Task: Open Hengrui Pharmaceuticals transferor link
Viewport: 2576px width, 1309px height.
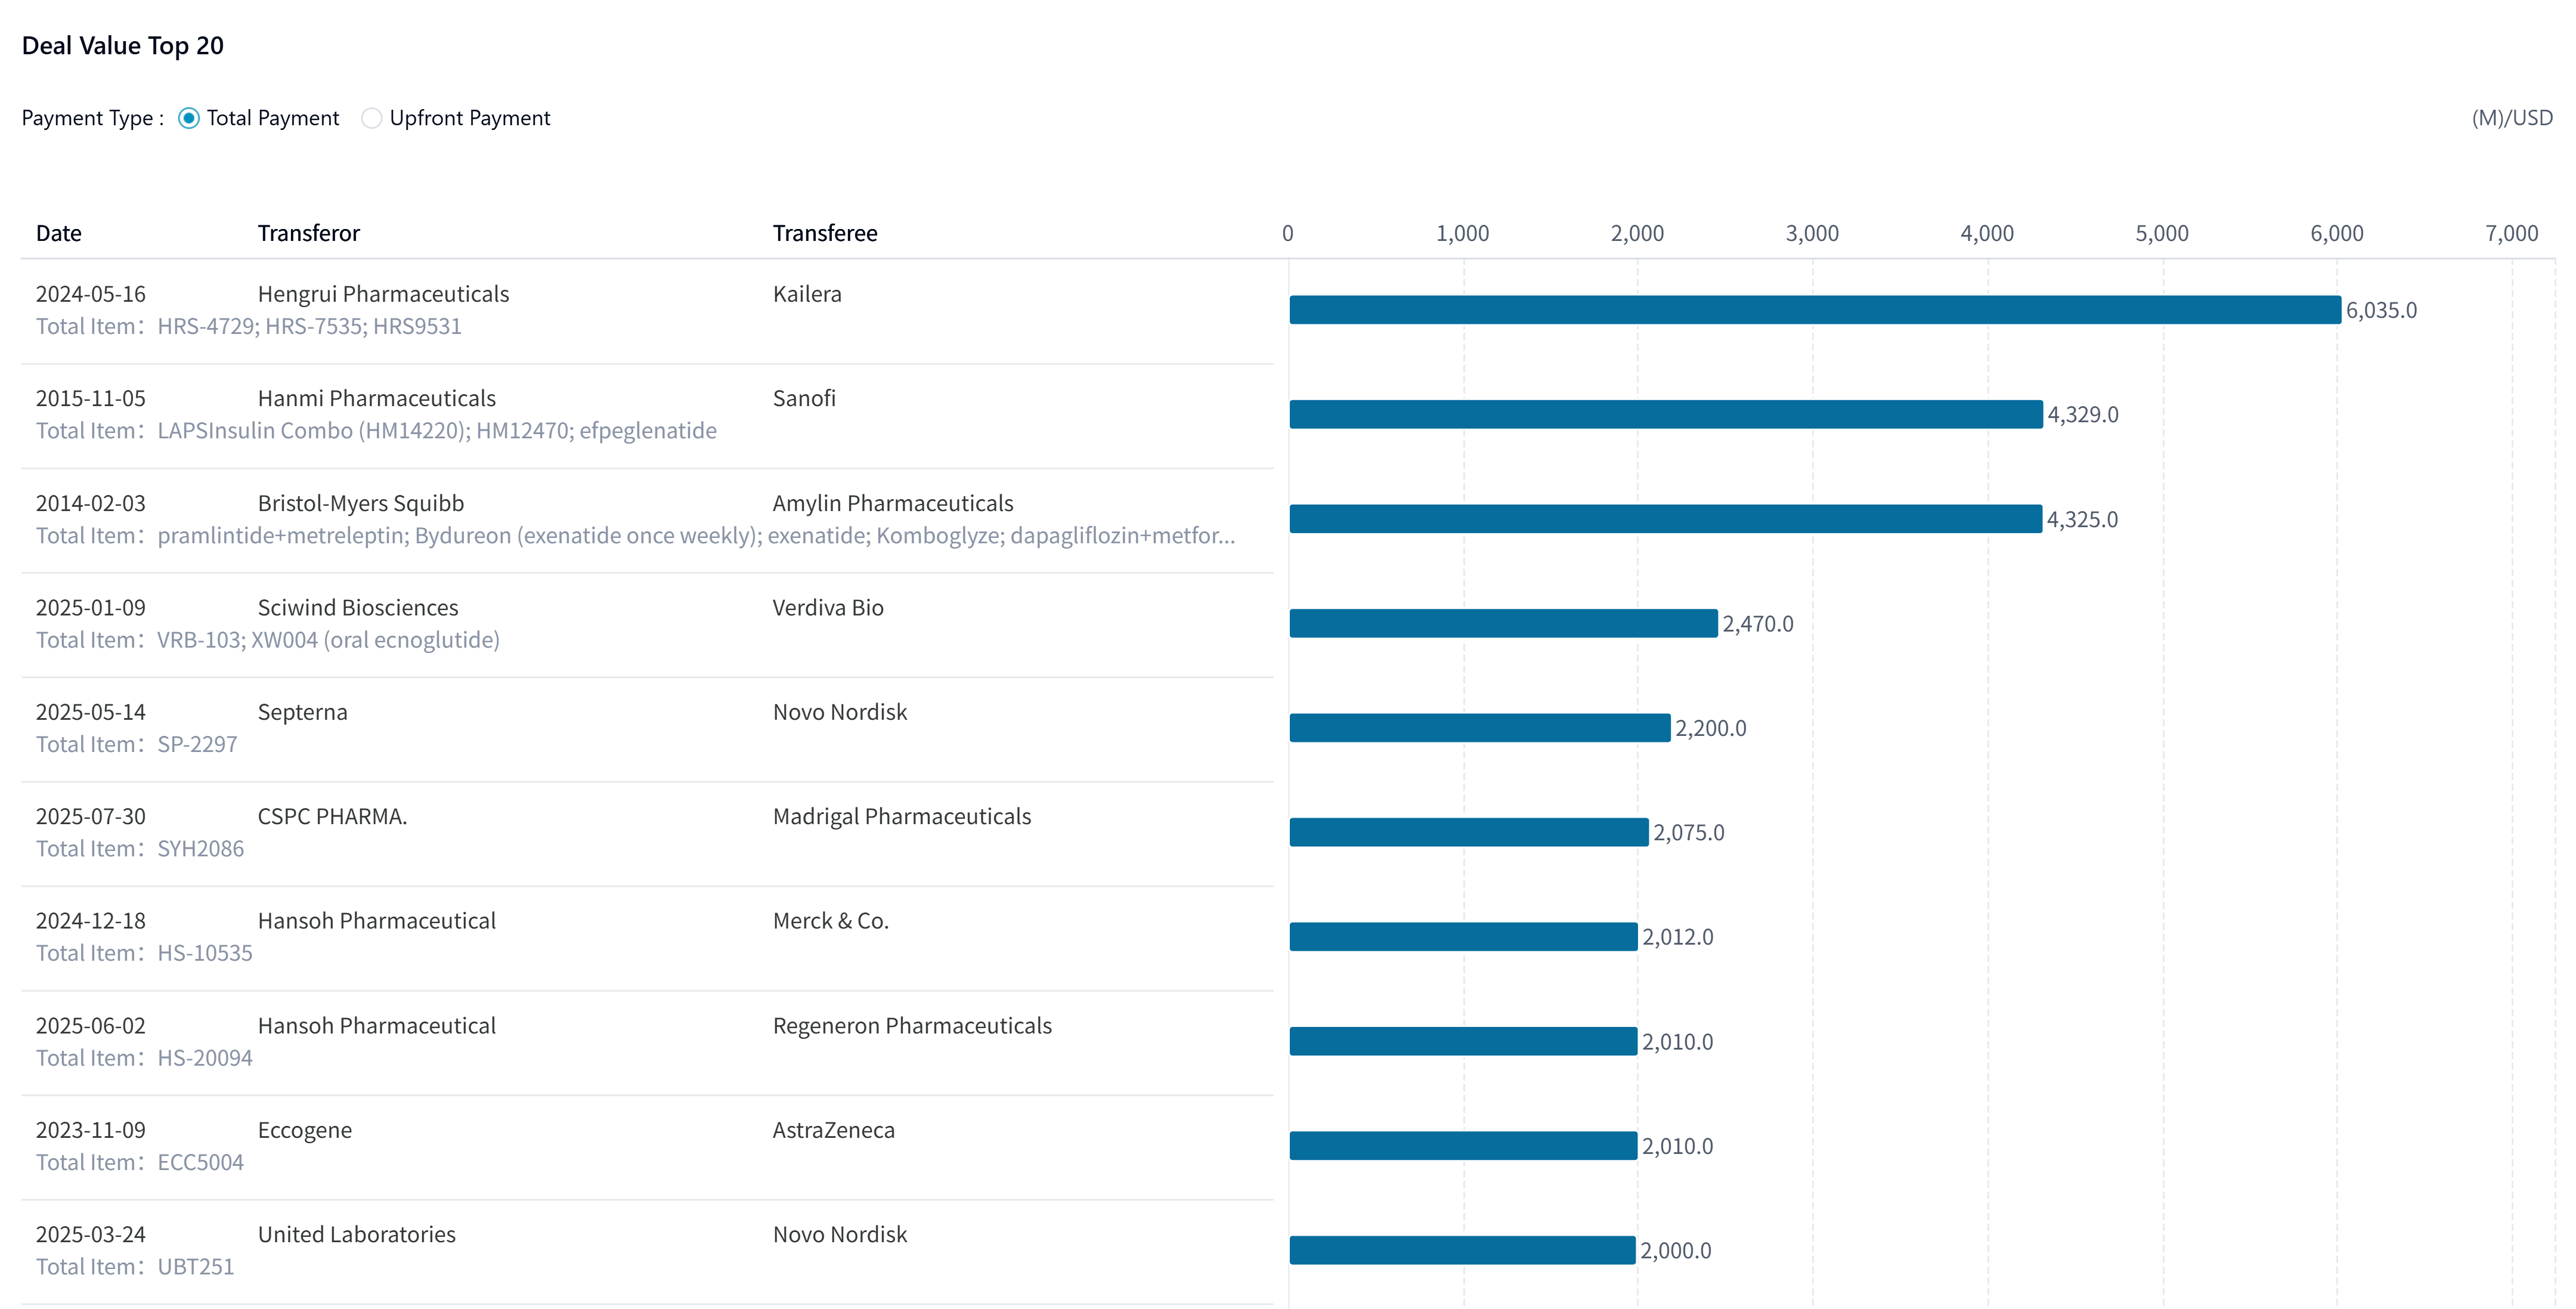Action: coord(383,294)
